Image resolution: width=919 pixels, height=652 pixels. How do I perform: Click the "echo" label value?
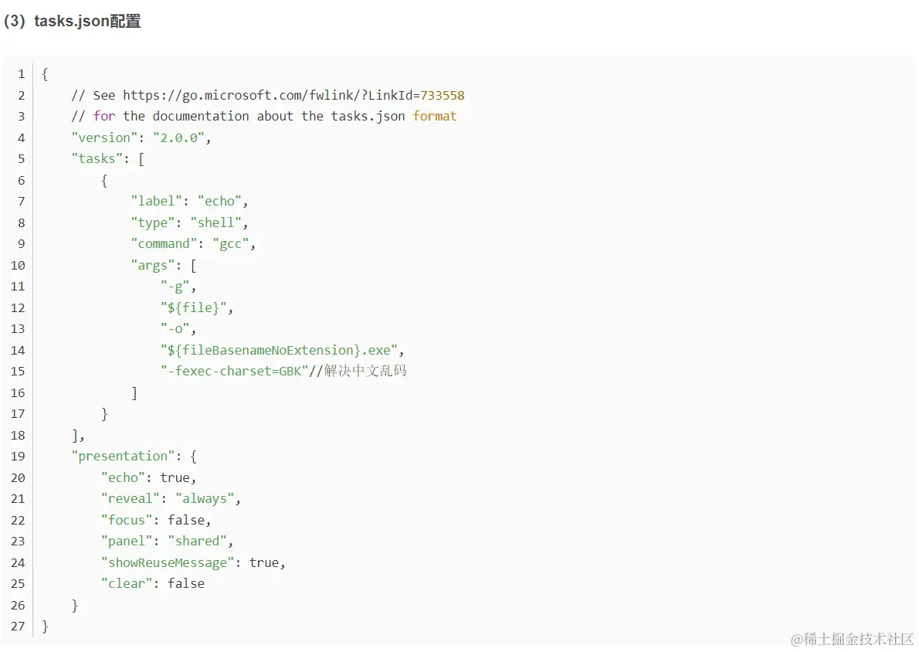click(220, 201)
